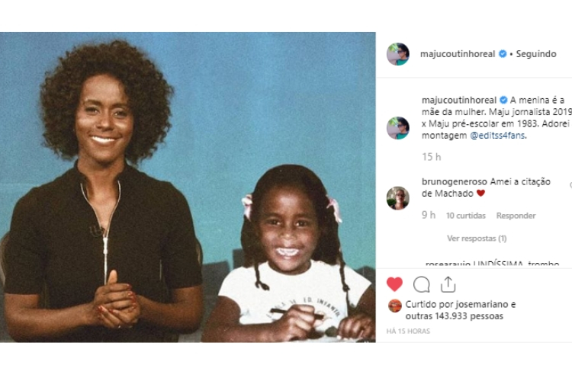Click profile avatar beside the caption

coord(398,128)
